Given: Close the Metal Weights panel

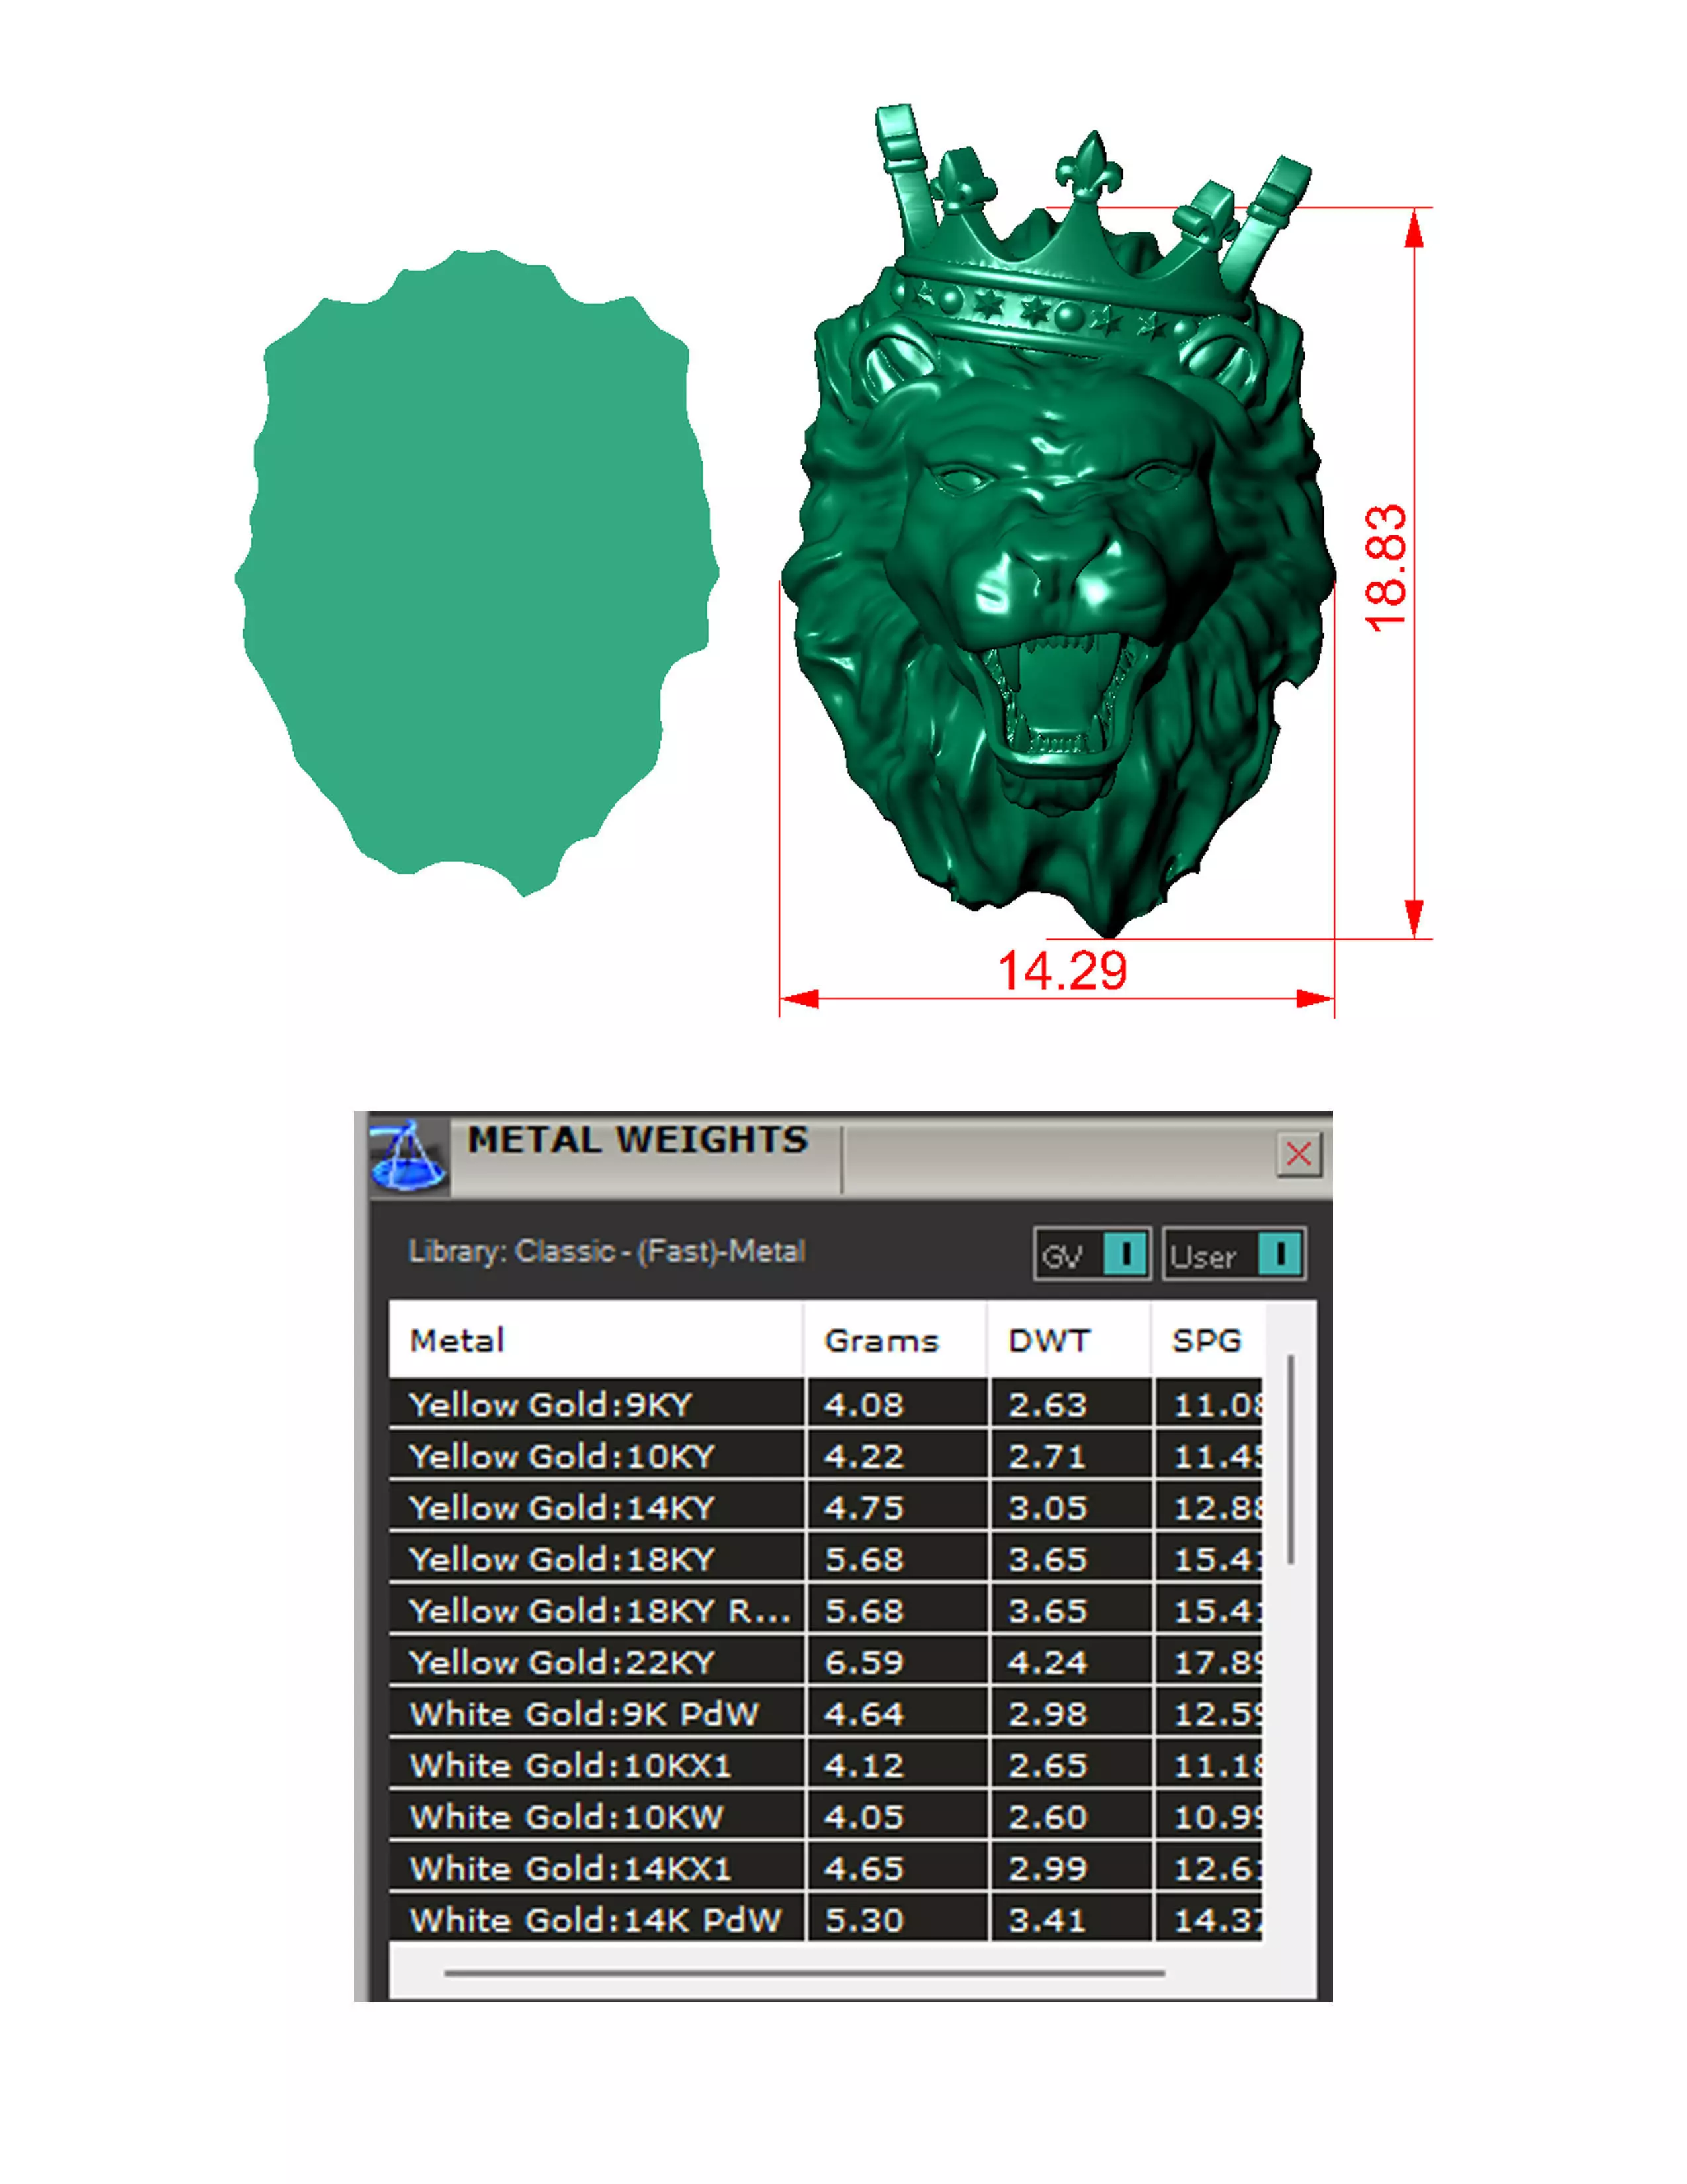Looking at the screenshot, I should coord(1298,1154).
